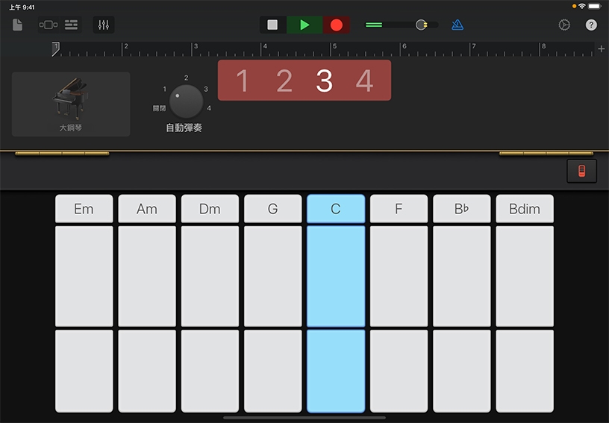Click the playhead at ruler start
This screenshot has width=609, height=423.
(x=55, y=48)
